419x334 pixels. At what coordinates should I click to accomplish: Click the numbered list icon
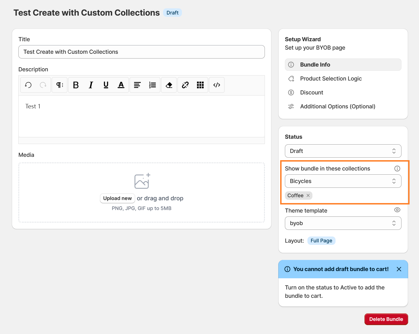point(152,85)
